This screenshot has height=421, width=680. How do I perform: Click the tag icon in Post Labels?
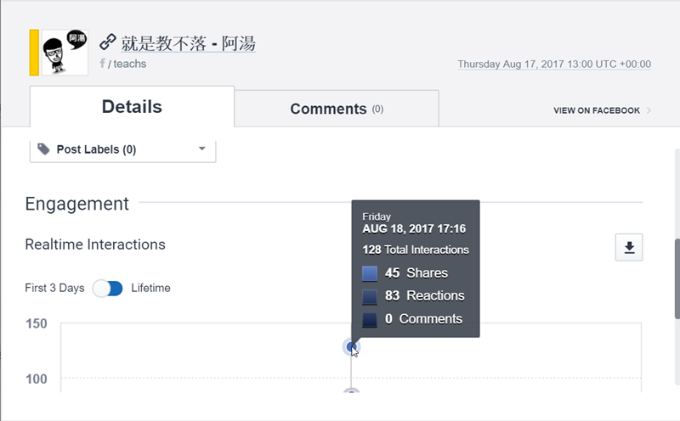coord(44,149)
